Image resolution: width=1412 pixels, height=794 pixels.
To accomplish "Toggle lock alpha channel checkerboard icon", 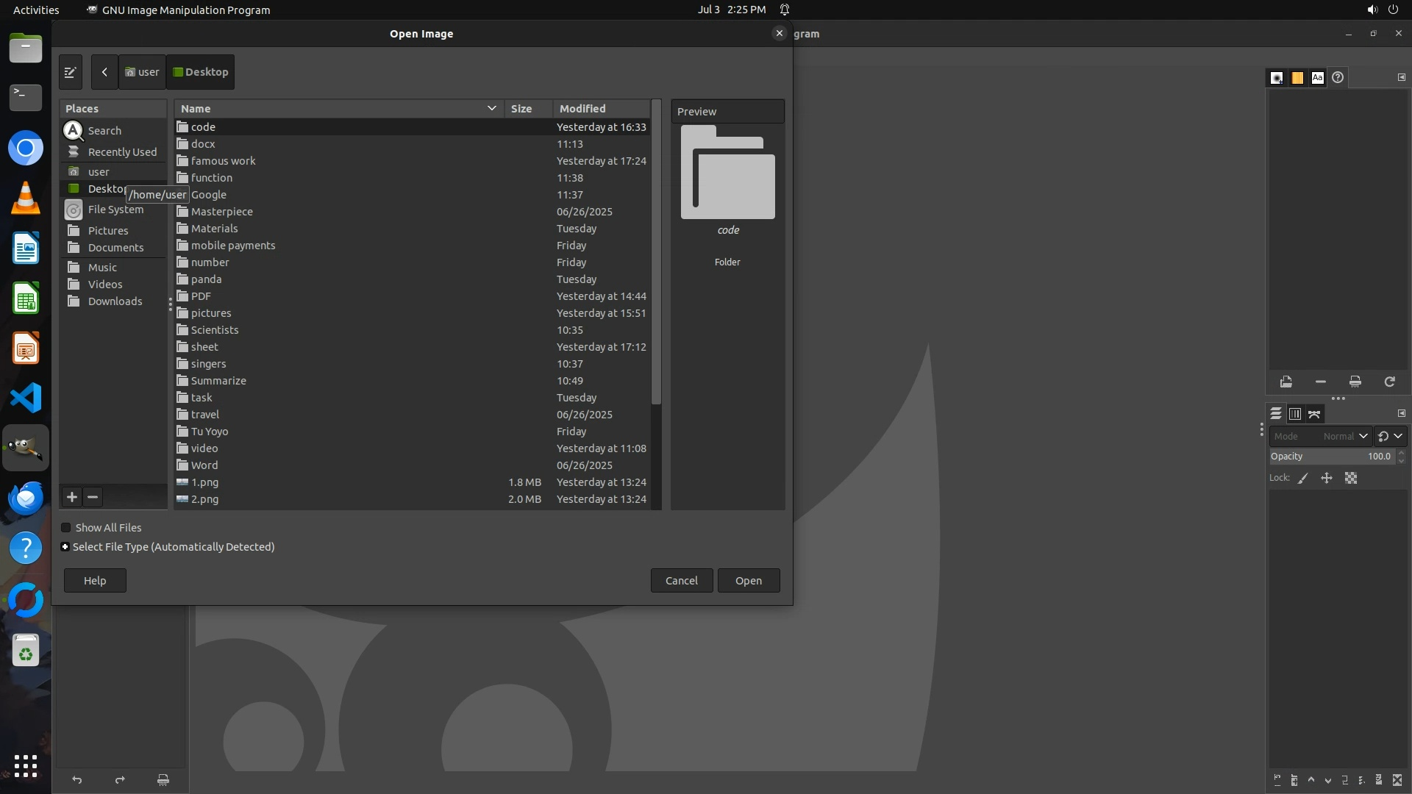I will pos(1351,478).
